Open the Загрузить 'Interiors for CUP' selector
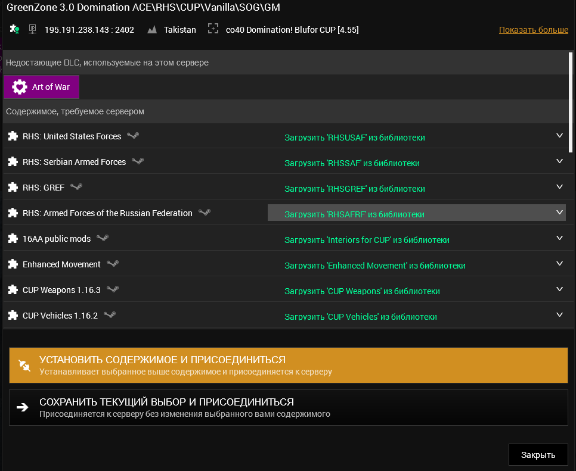Image resolution: width=576 pixels, height=471 pixels. point(417,239)
